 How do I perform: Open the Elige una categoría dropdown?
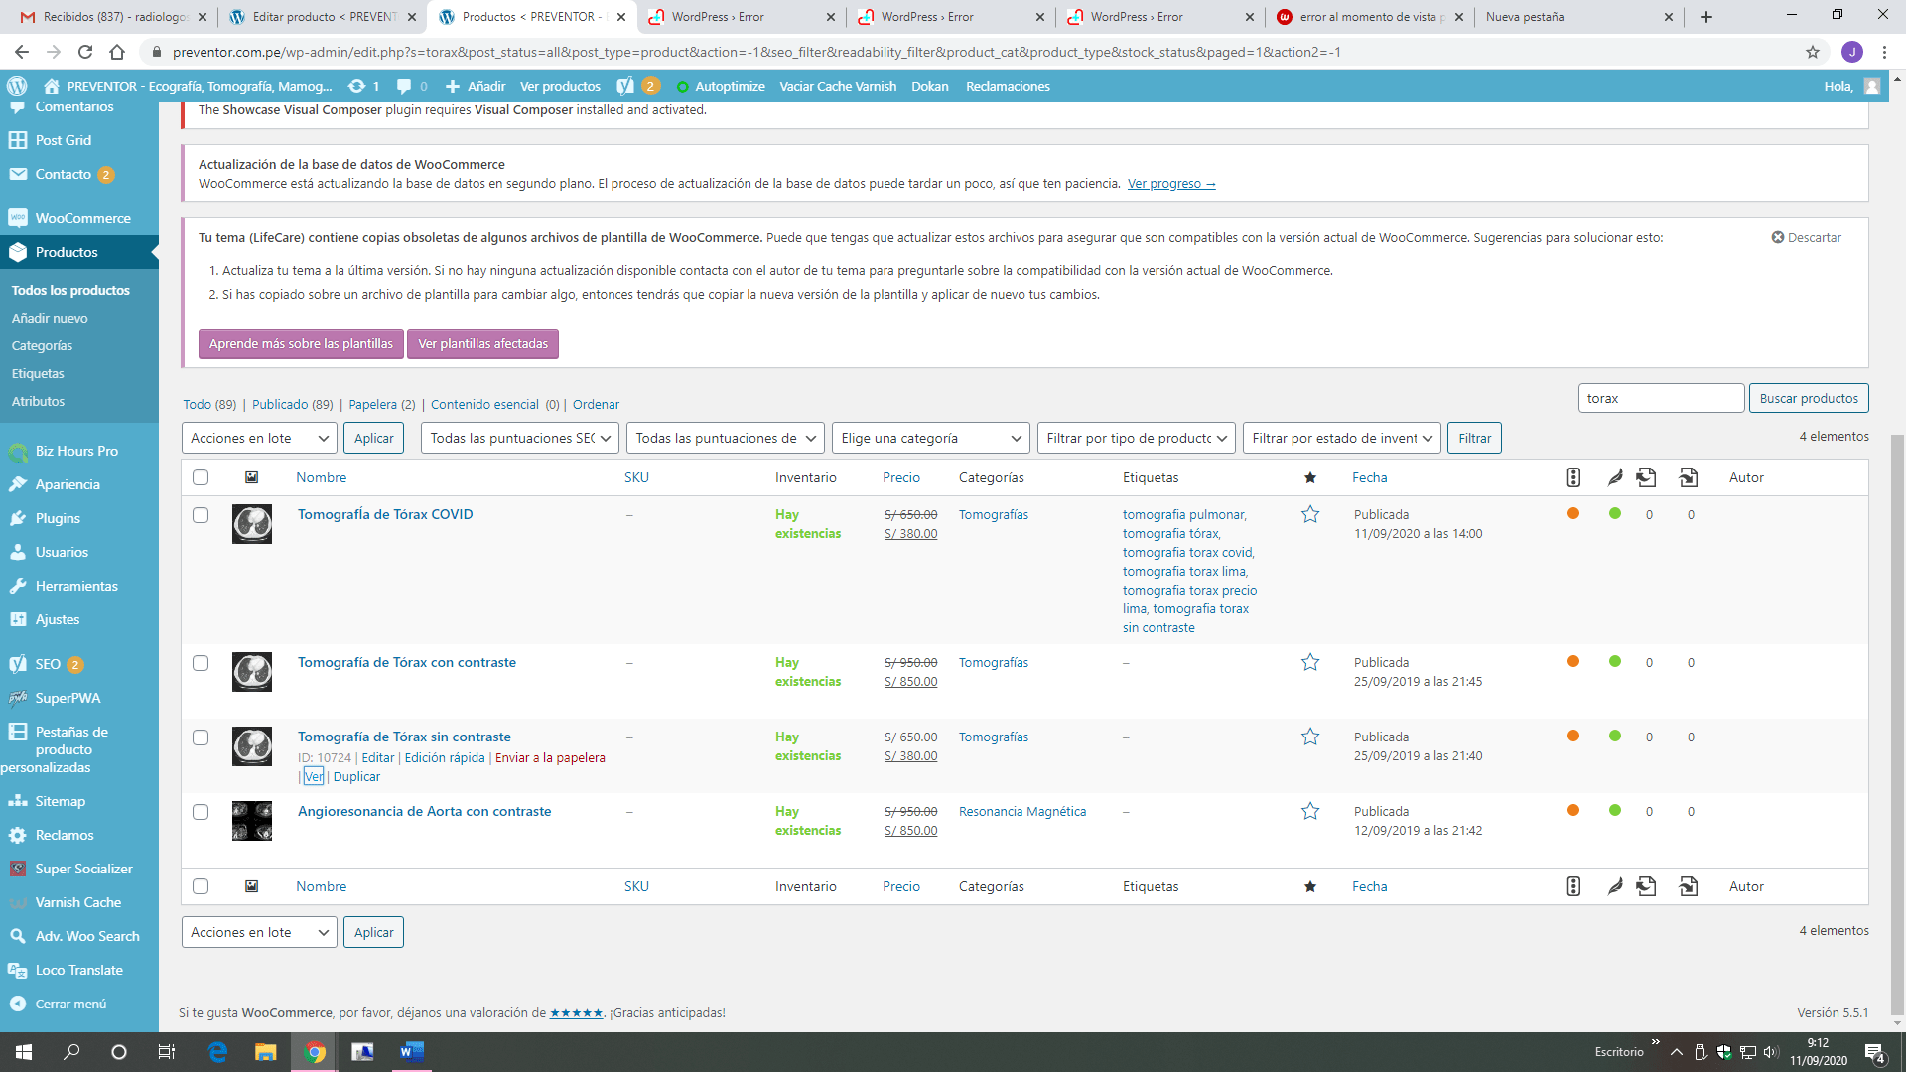[930, 438]
